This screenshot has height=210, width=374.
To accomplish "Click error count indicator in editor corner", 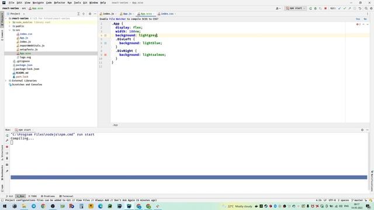I will coord(358,24).
